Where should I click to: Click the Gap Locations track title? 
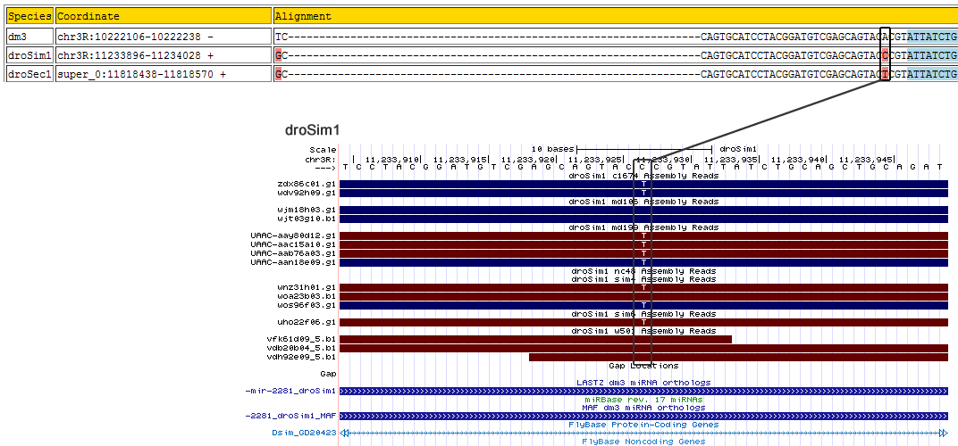pyautogui.click(x=643, y=366)
